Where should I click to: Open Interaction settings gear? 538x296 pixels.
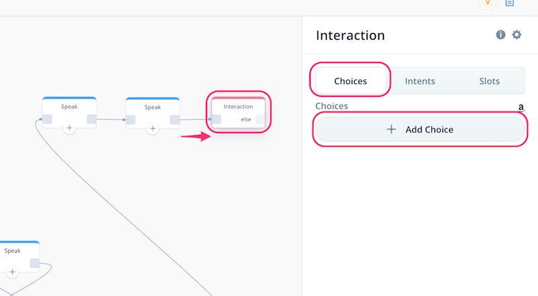(516, 35)
